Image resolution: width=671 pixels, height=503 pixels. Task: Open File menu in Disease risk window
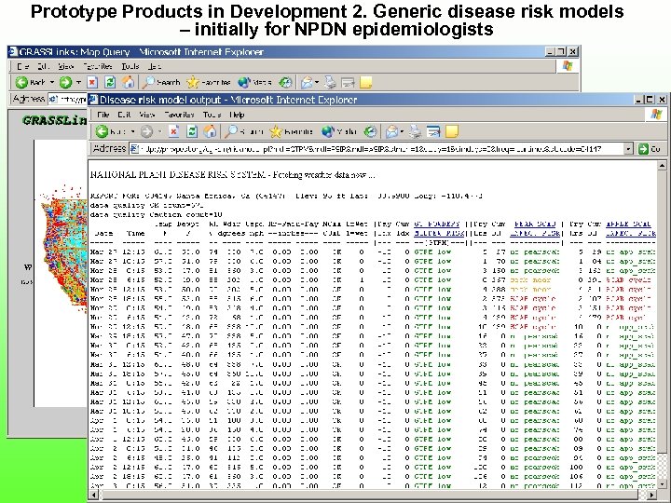(x=103, y=115)
